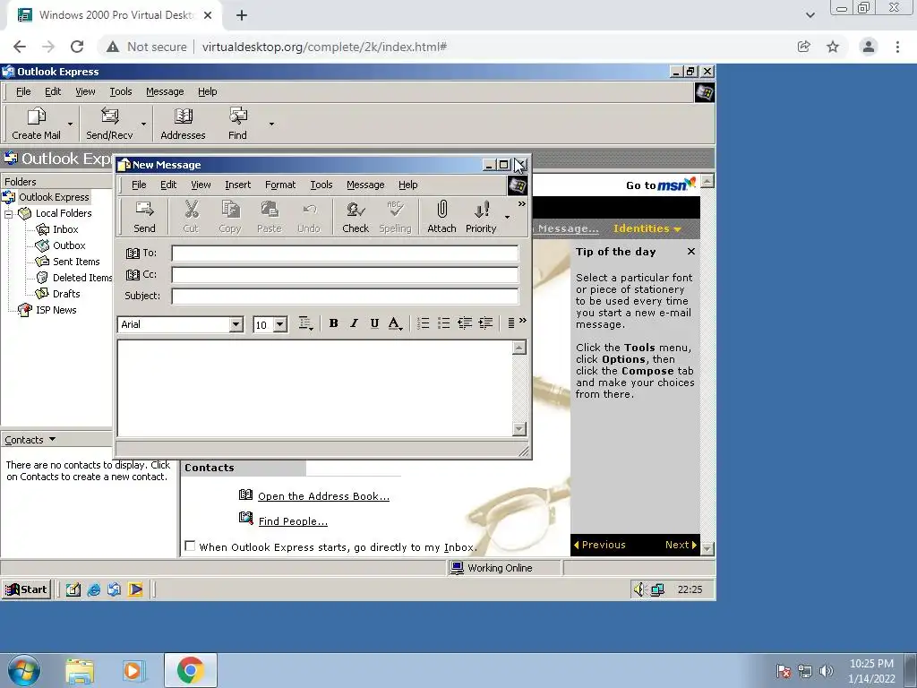The height and width of the screenshot is (688, 917).
Task: Click the Spelling check icon
Action: (395, 210)
